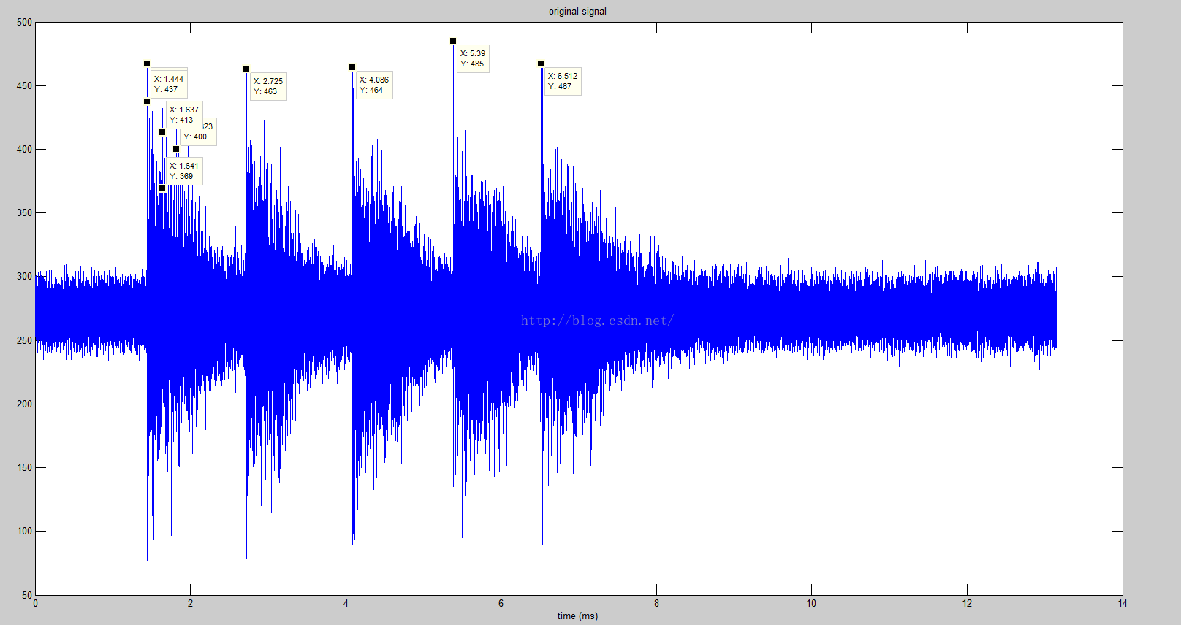Select the x-axis tick label 14
Screen dimensions: 1181x625
pyautogui.click(x=1122, y=603)
